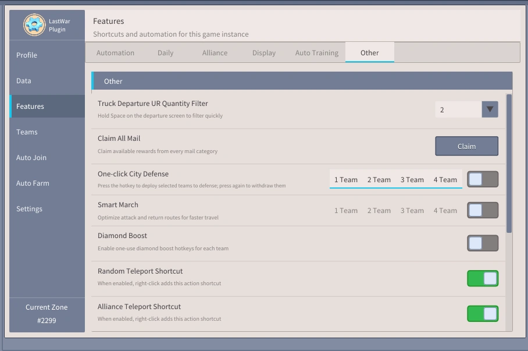Turn on the Smart March switch

pyautogui.click(x=483, y=210)
